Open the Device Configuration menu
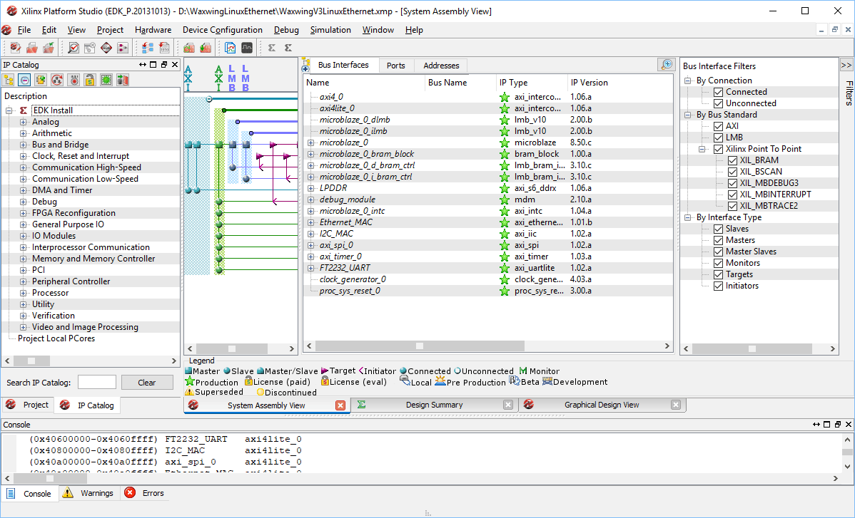Viewport: 855px width, 518px height. 222,30
